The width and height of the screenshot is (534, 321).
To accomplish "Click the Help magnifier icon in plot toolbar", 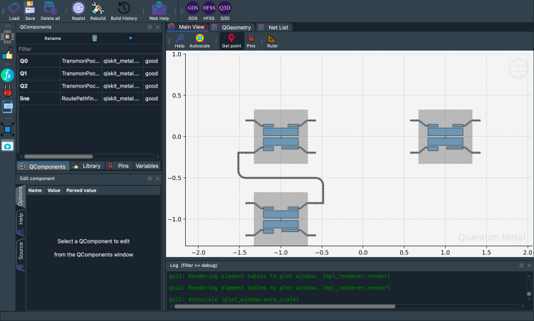I will [x=179, y=41].
